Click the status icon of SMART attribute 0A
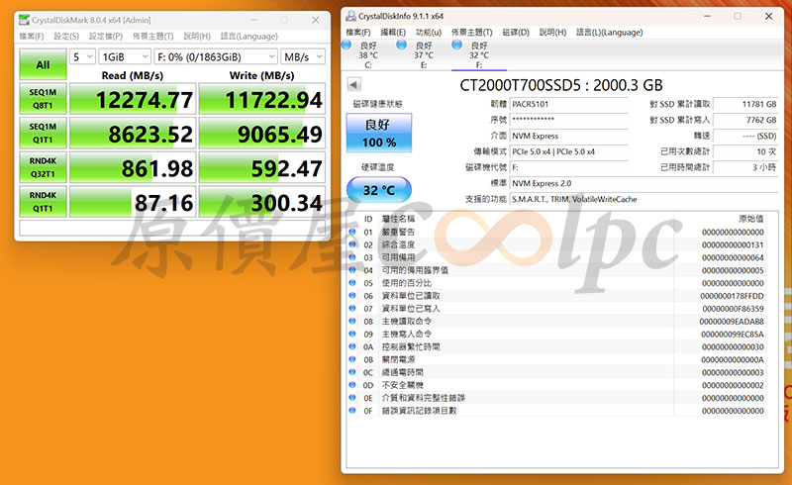The width and height of the screenshot is (792, 485). [352, 346]
